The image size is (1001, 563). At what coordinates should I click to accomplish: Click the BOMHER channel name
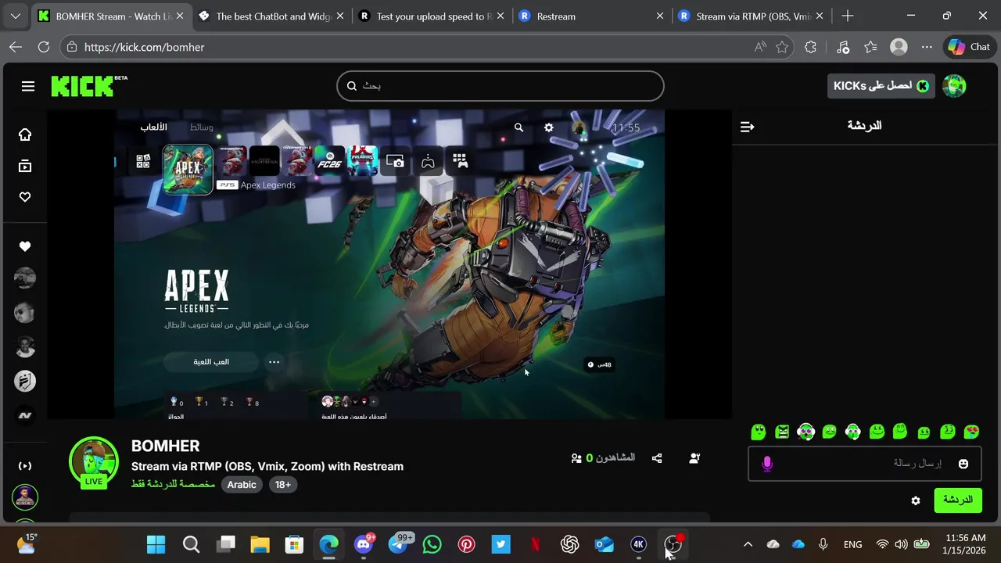point(166,446)
